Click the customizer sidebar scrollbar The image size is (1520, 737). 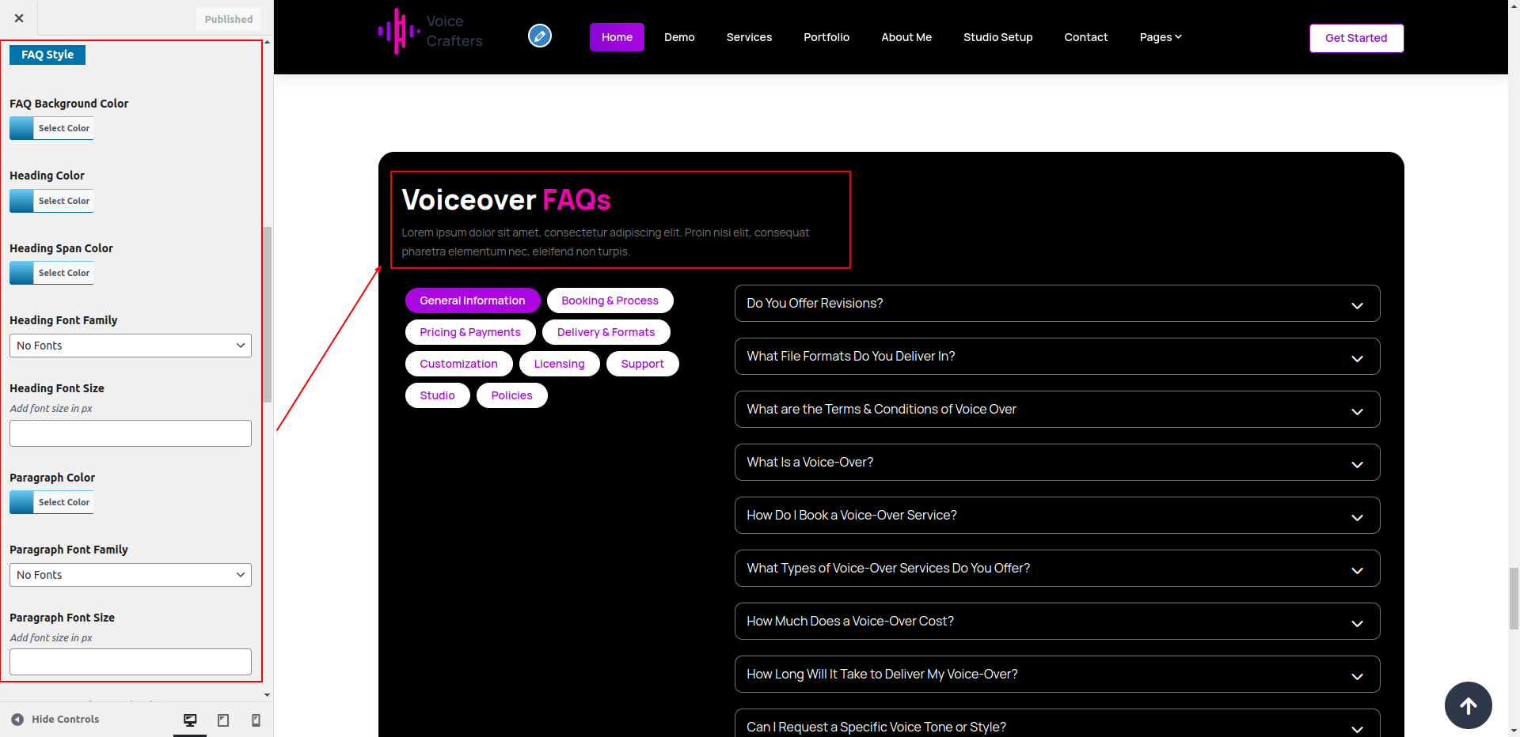click(x=268, y=315)
